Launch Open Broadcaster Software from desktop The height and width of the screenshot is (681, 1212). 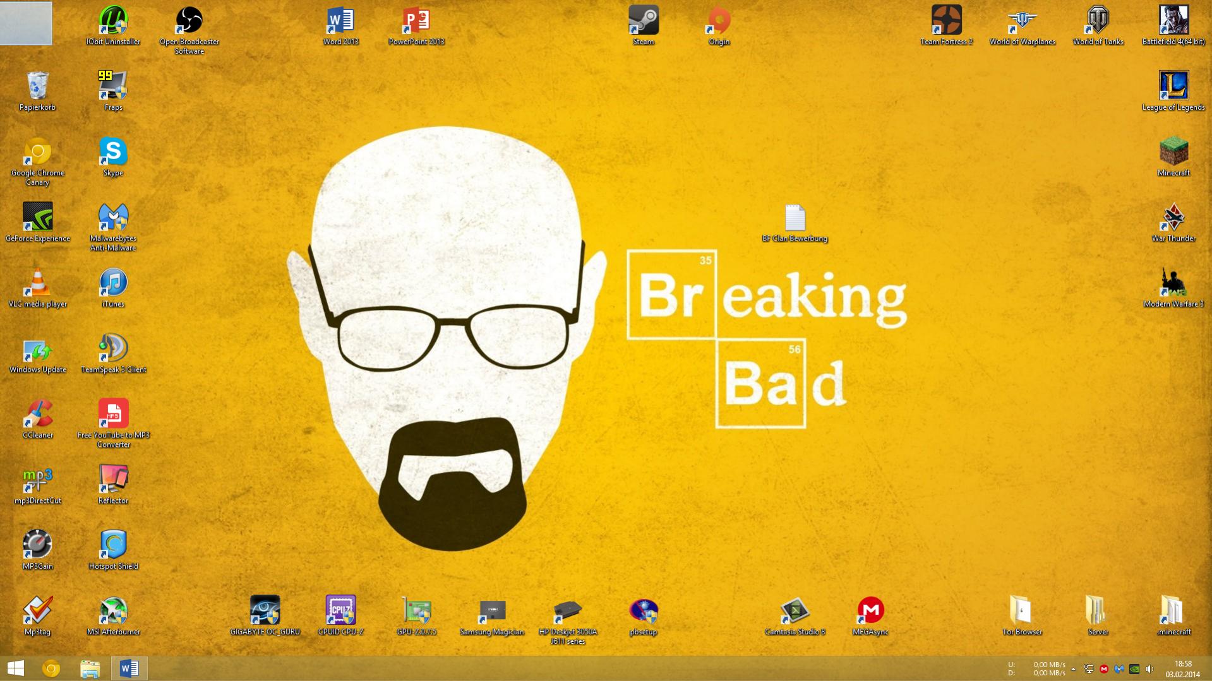189,30
